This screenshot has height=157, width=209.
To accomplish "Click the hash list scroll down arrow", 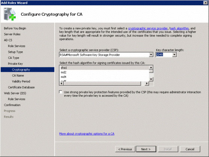I will pos(151,79).
